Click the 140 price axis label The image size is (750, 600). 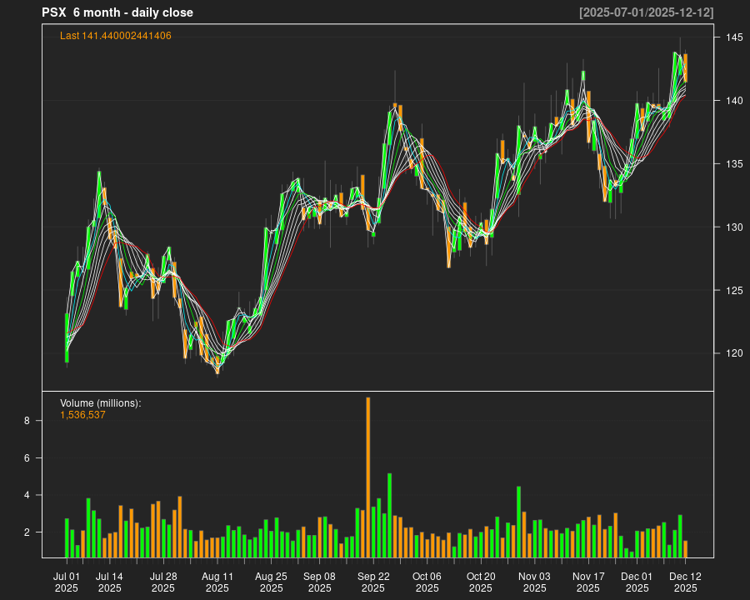pyautogui.click(x=734, y=101)
